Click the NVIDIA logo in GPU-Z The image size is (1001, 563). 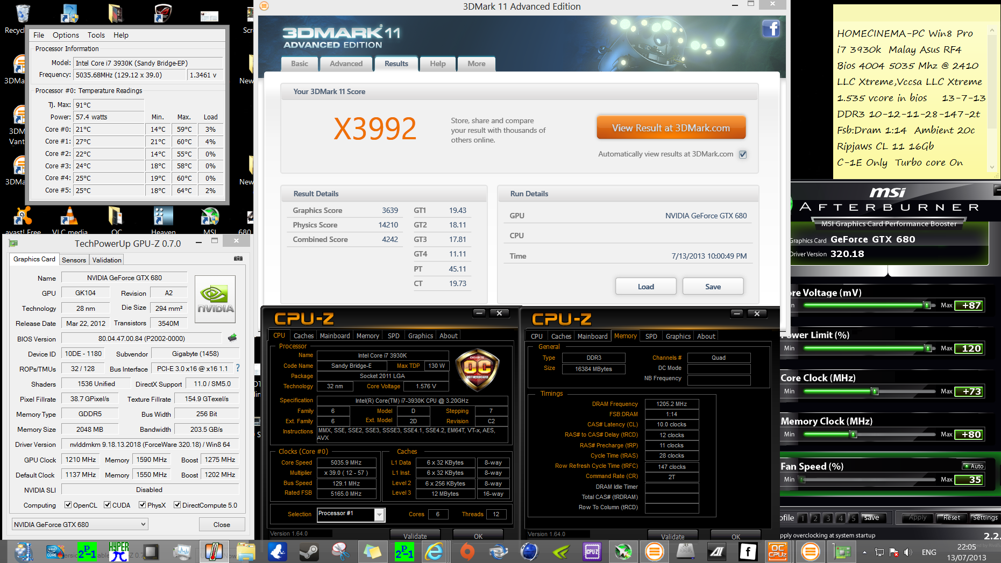click(x=215, y=299)
